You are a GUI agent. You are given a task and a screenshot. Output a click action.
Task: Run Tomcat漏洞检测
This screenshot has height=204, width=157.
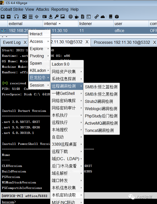(x=101, y=130)
